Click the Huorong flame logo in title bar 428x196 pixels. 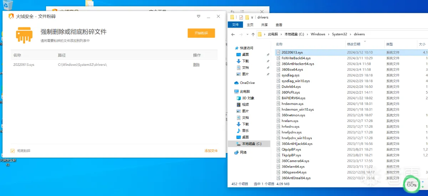tap(11, 16)
